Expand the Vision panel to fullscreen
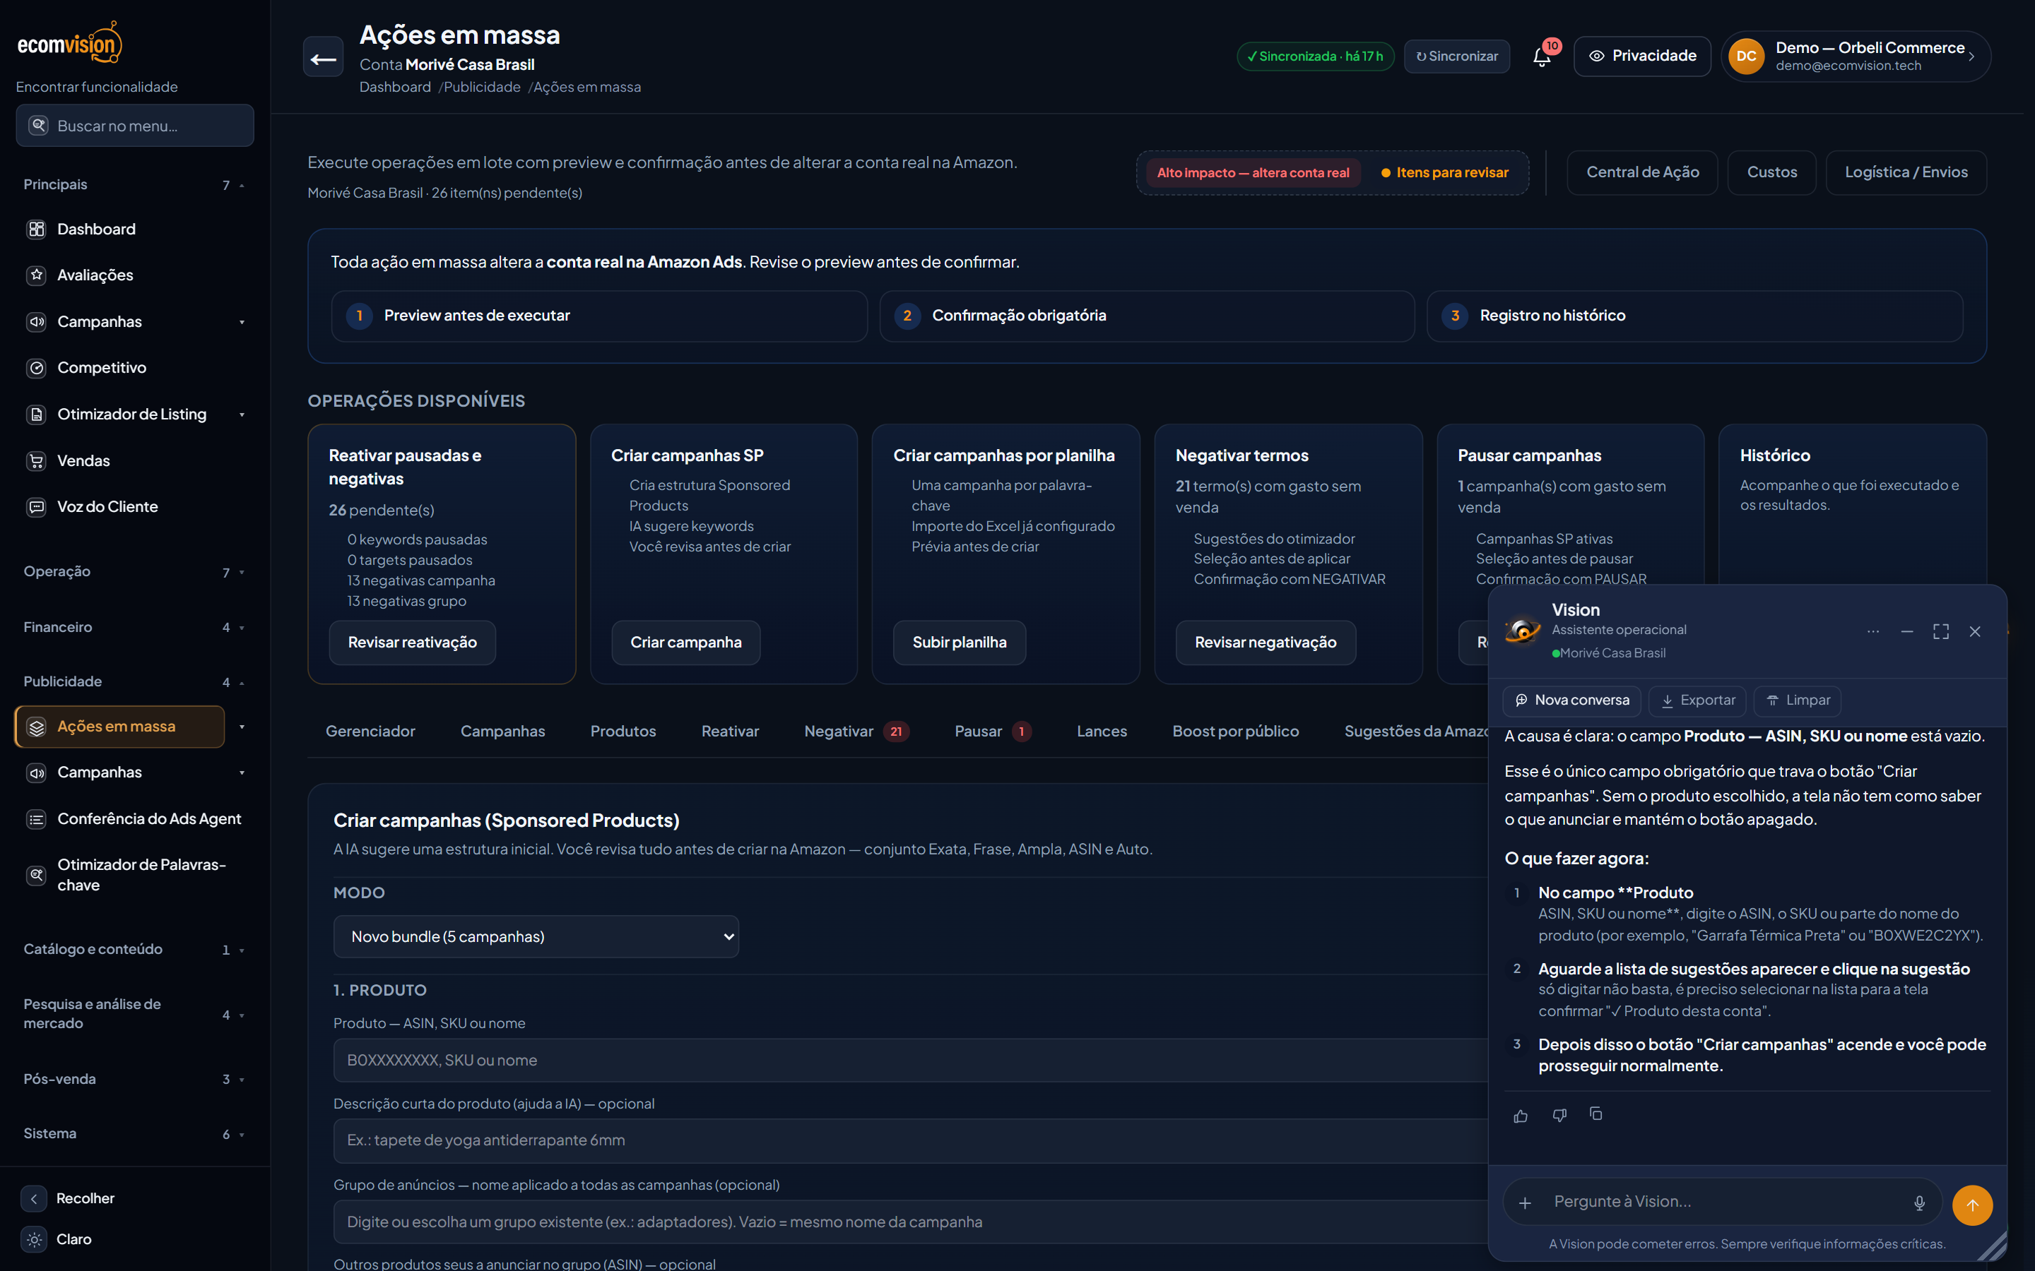This screenshot has width=2035, height=1271. (x=1941, y=631)
